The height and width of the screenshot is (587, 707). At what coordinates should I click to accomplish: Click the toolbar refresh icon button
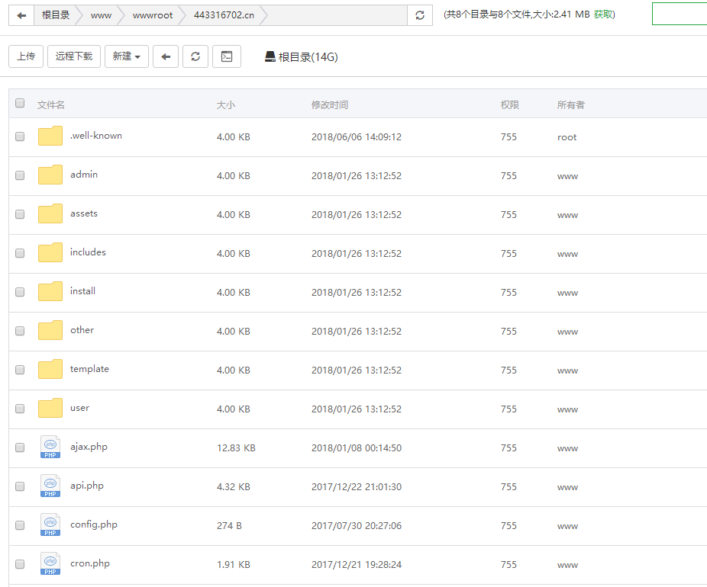point(195,56)
